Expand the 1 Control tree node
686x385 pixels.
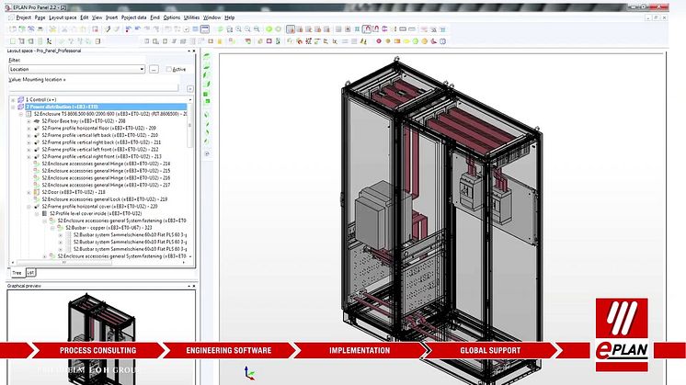tap(13, 99)
